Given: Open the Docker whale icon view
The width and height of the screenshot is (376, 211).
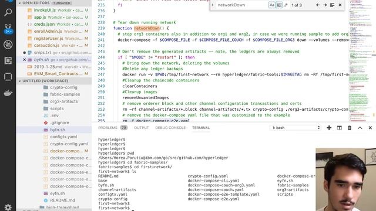Looking at the screenshot, I should [8, 93].
